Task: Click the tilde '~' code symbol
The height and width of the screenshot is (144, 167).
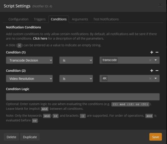Action: pos(19,45)
